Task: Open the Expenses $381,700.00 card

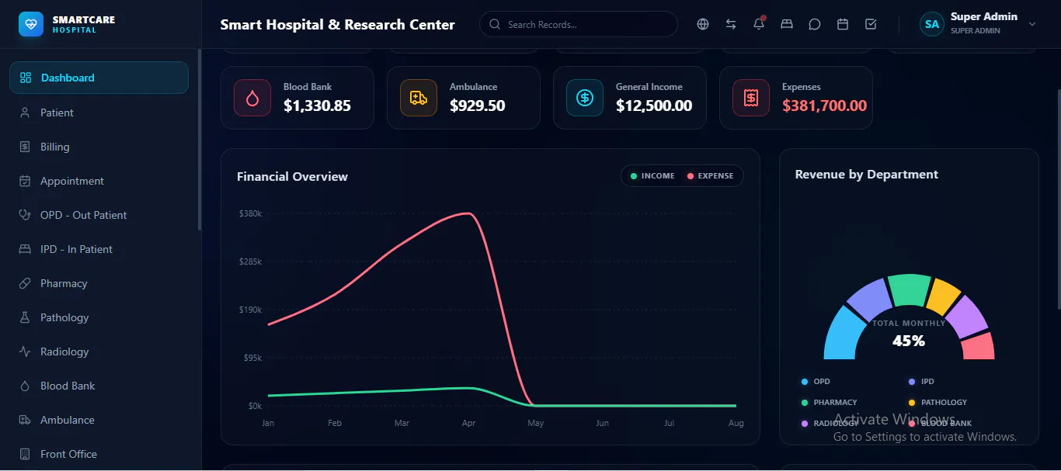Action: [x=796, y=98]
